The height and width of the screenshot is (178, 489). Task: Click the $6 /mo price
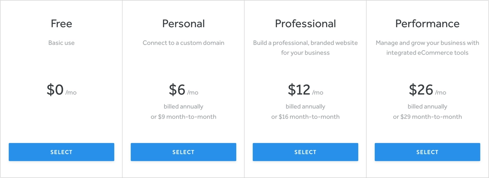[x=183, y=90]
